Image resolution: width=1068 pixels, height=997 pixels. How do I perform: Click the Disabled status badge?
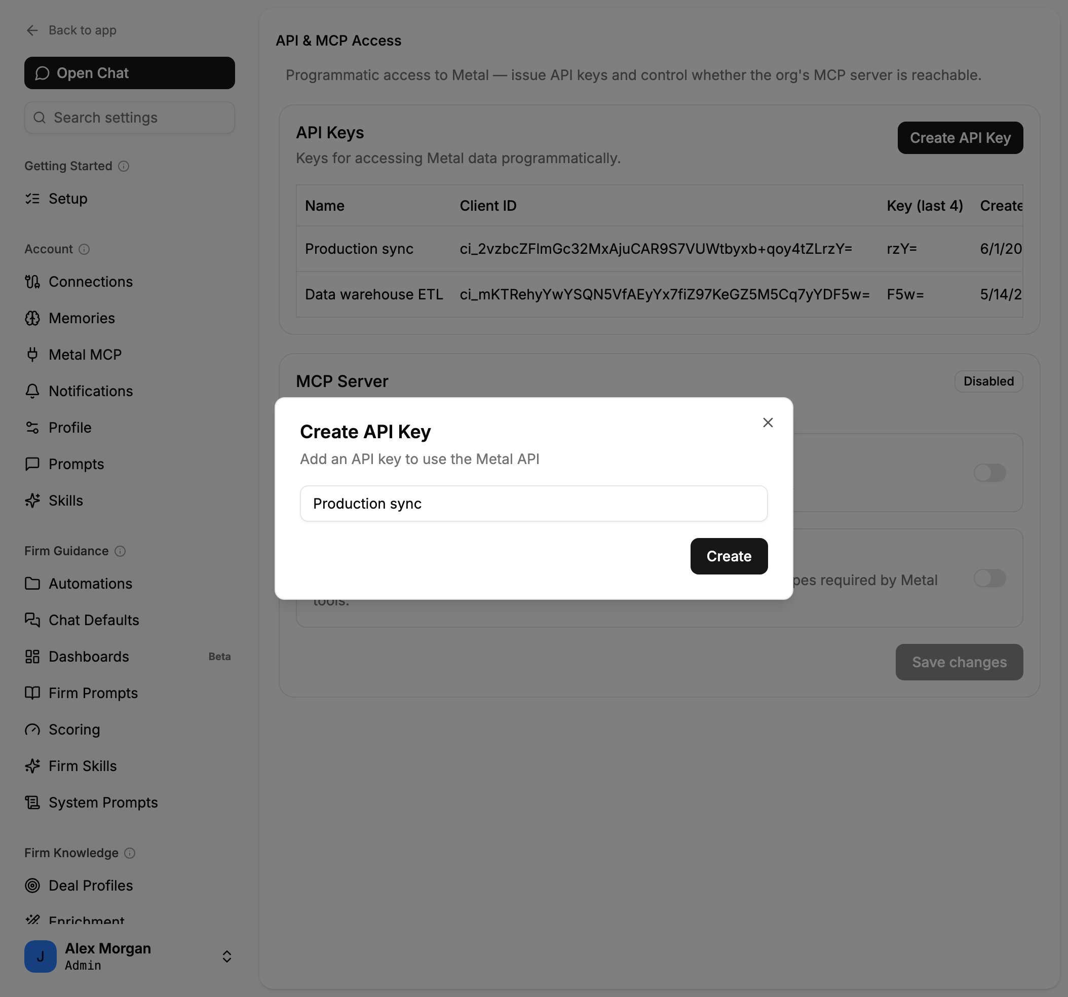coord(988,381)
